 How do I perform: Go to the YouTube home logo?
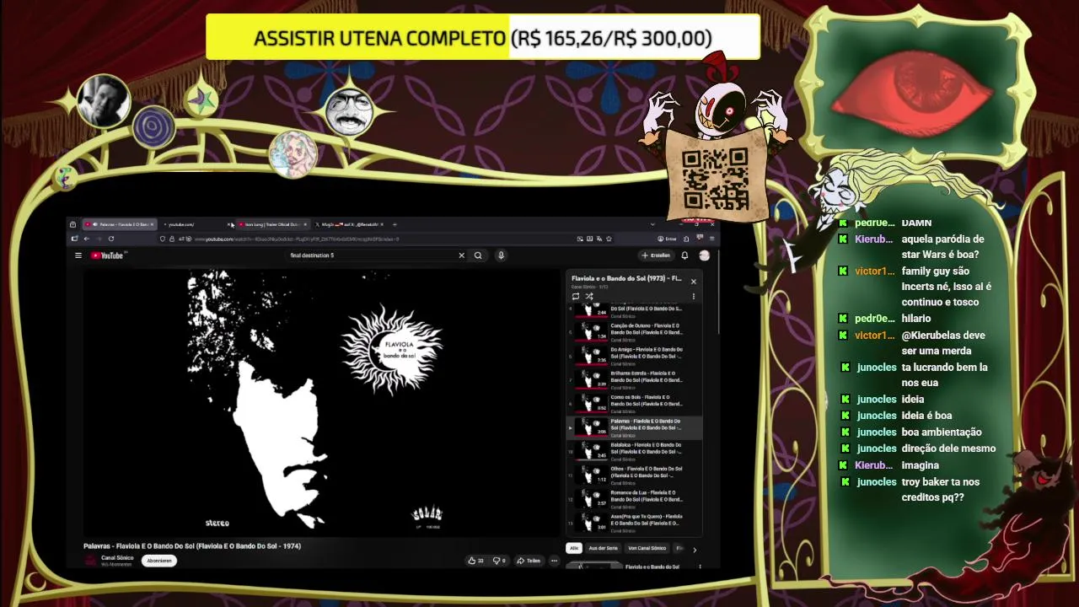107,255
